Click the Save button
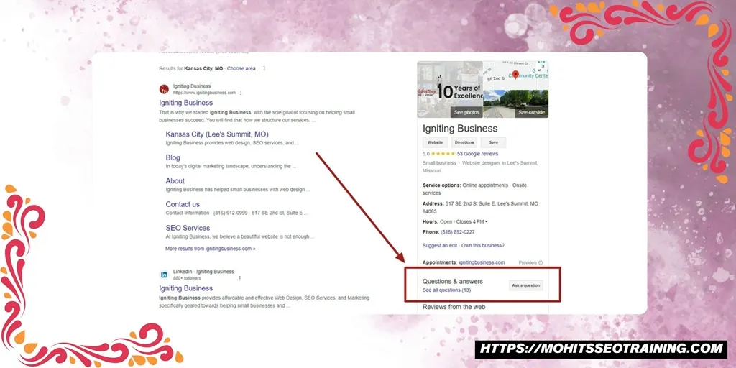 click(x=493, y=143)
